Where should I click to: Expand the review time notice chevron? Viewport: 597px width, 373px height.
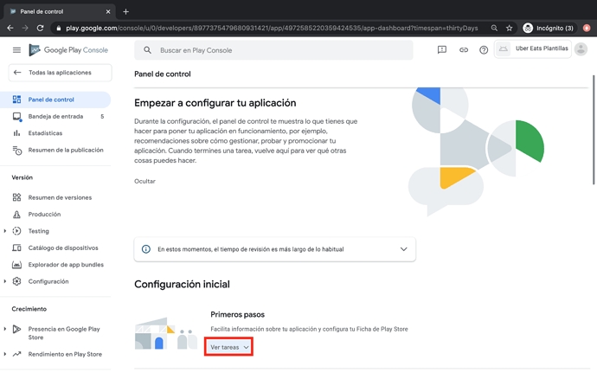[x=403, y=249]
